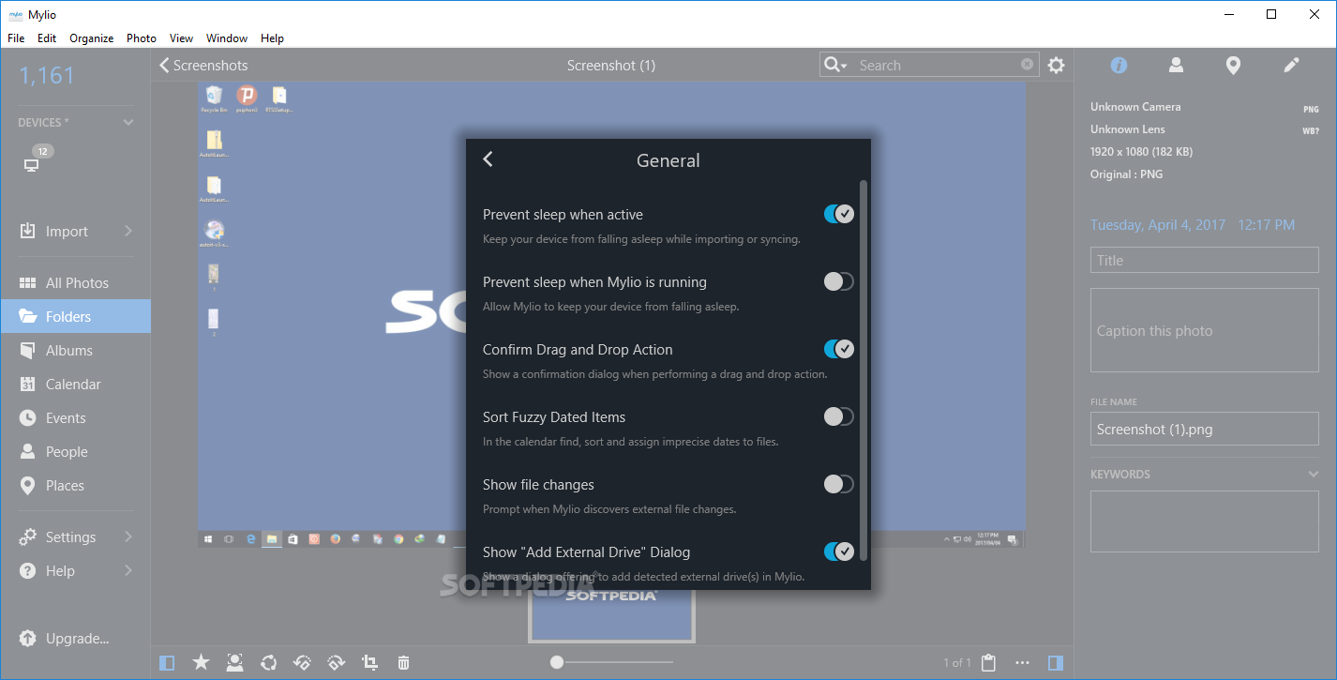The width and height of the screenshot is (1337, 680).
Task: Click the Keywords text box
Action: (1205, 521)
